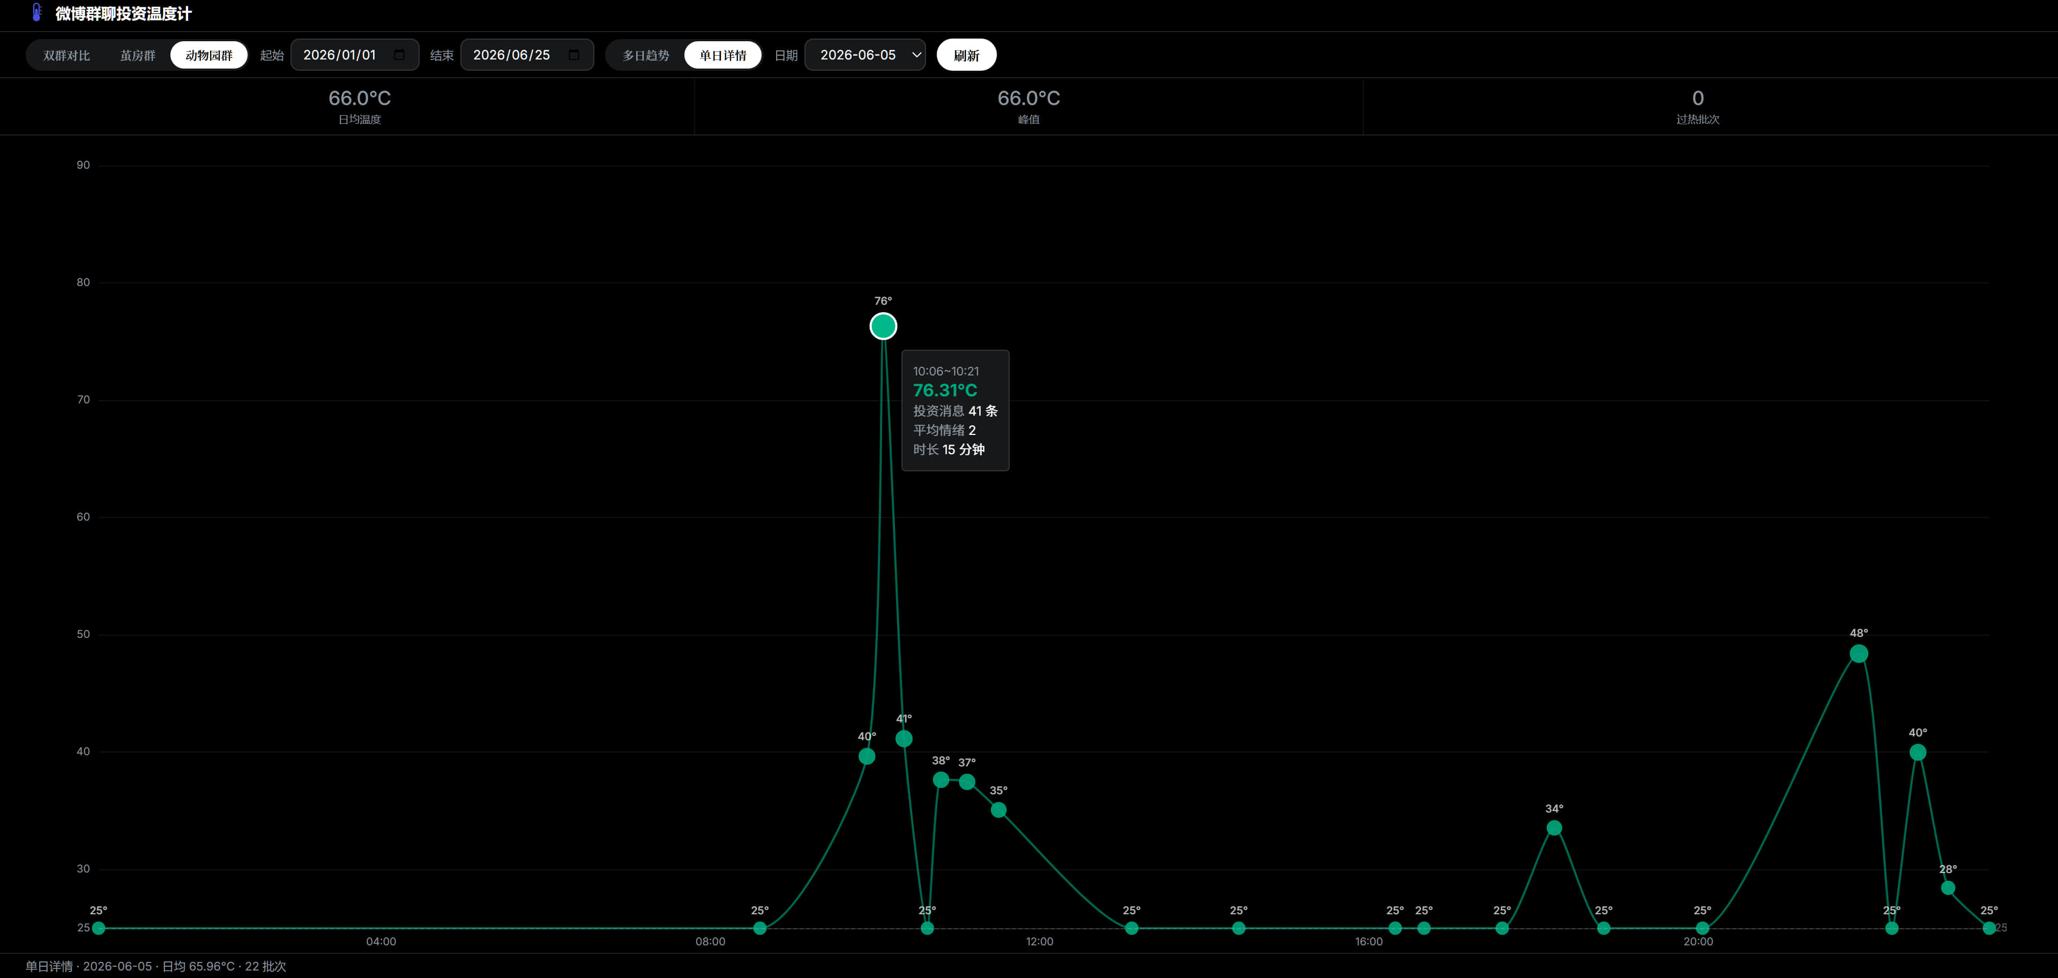Screen dimensions: 2058x978
Task: Click 投资消息 41 条 in tooltip
Action: 956,411
